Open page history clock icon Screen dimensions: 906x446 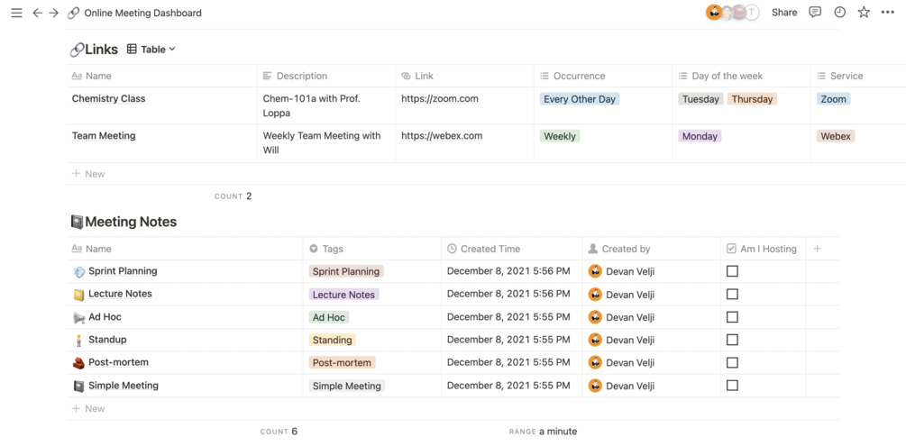click(839, 13)
